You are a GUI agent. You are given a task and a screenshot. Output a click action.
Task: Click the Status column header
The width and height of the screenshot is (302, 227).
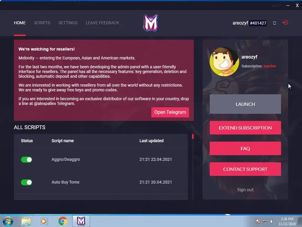coord(27,141)
